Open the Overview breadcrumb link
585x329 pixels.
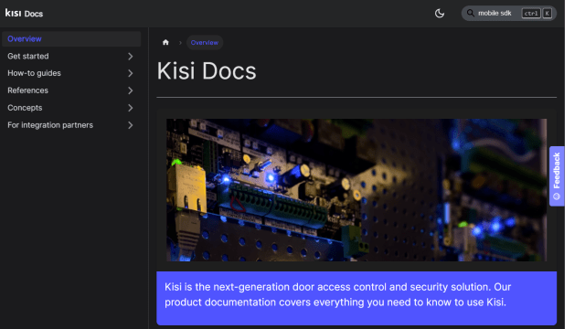[x=205, y=43]
